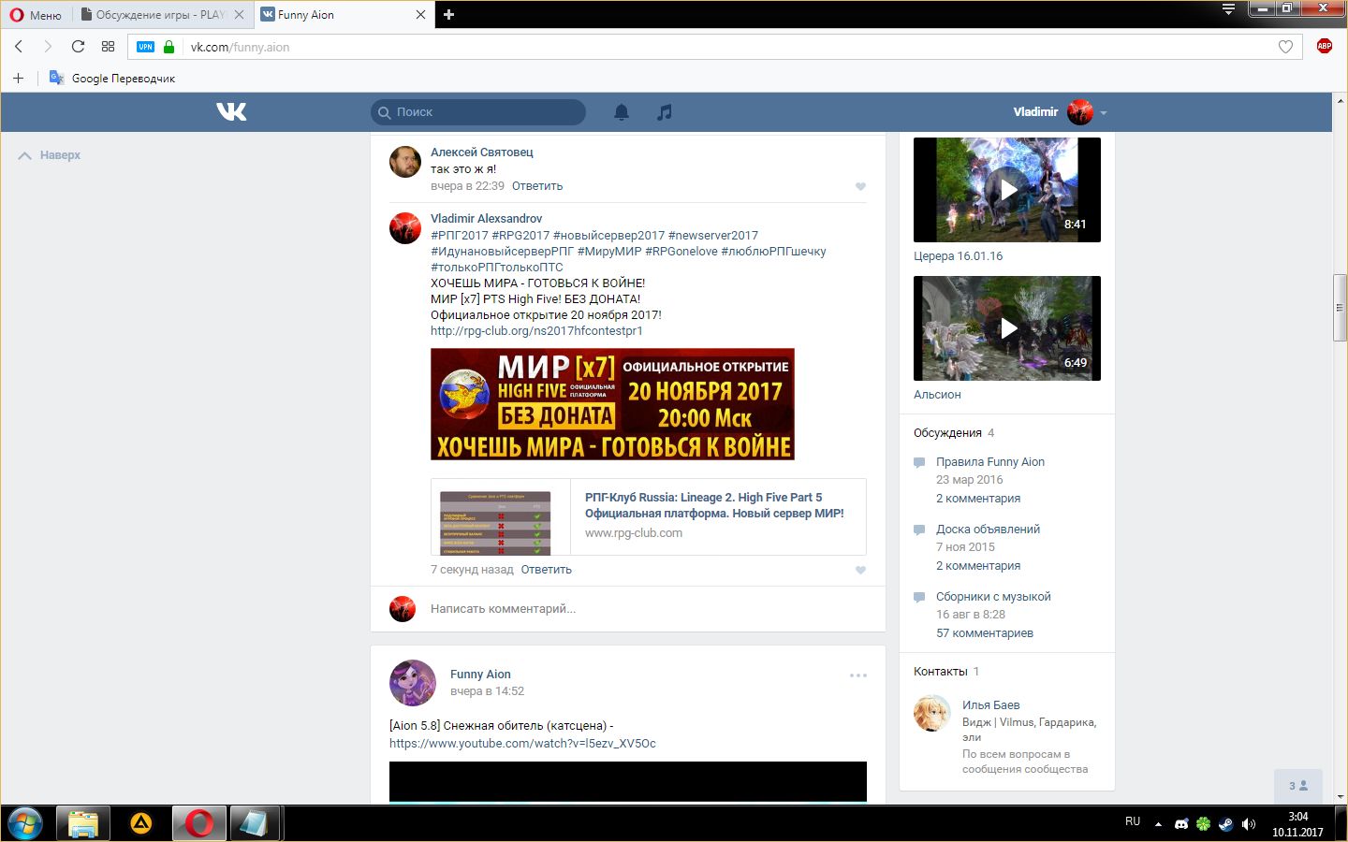Click the Наверх scroll-to-top button

51,155
